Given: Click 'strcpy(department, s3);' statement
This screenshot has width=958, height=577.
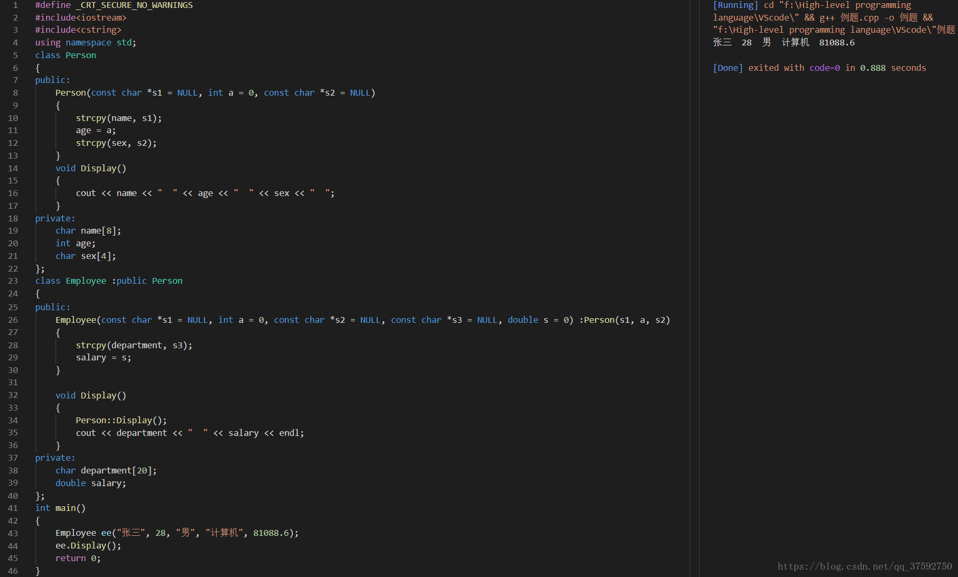Looking at the screenshot, I should (134, 346).
